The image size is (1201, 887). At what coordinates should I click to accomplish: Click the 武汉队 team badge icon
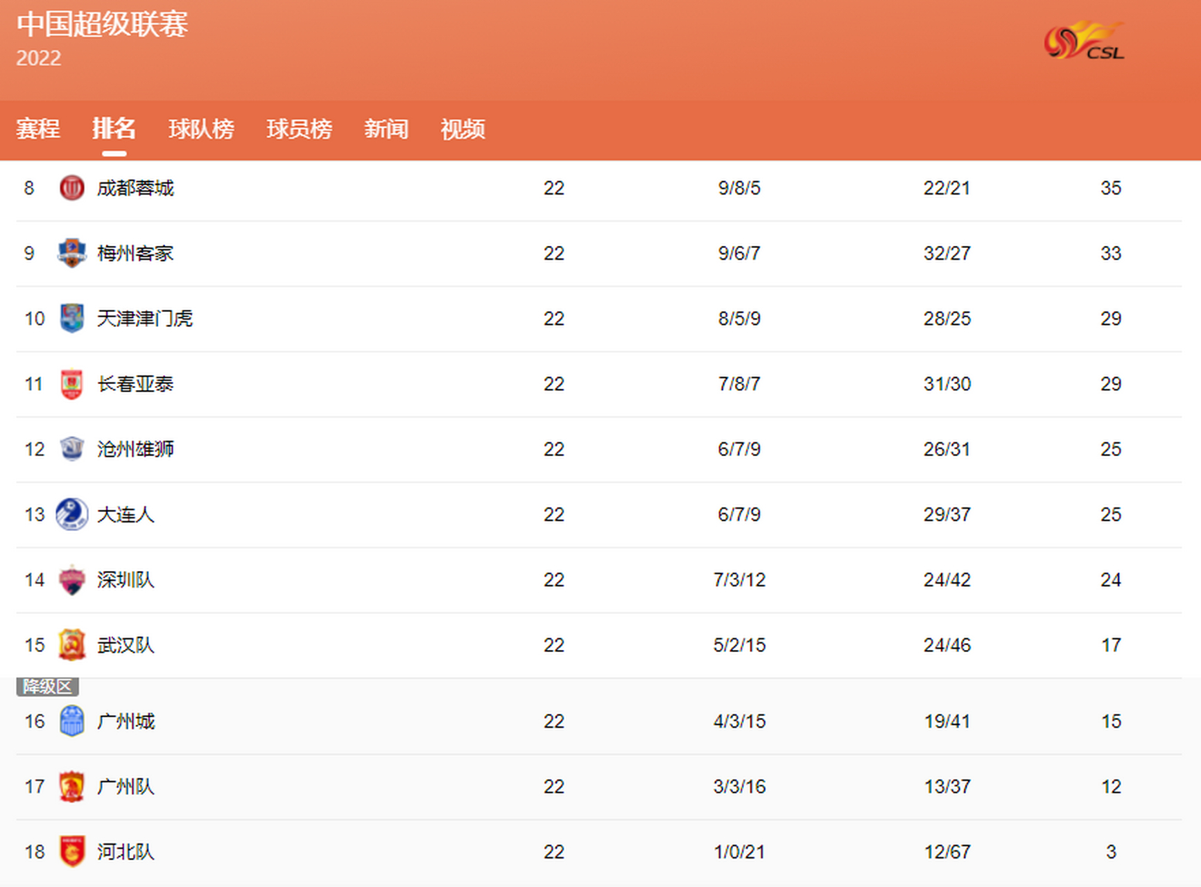click(x=71, y=645)
